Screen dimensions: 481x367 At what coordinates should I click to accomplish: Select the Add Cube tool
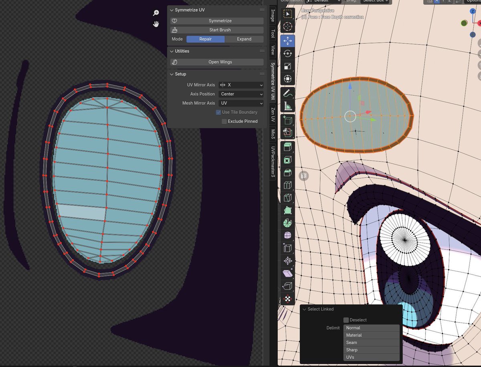point(287,120)
